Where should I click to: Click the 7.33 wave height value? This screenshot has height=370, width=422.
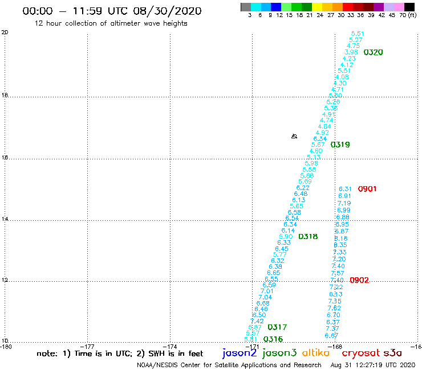point(340,252)
